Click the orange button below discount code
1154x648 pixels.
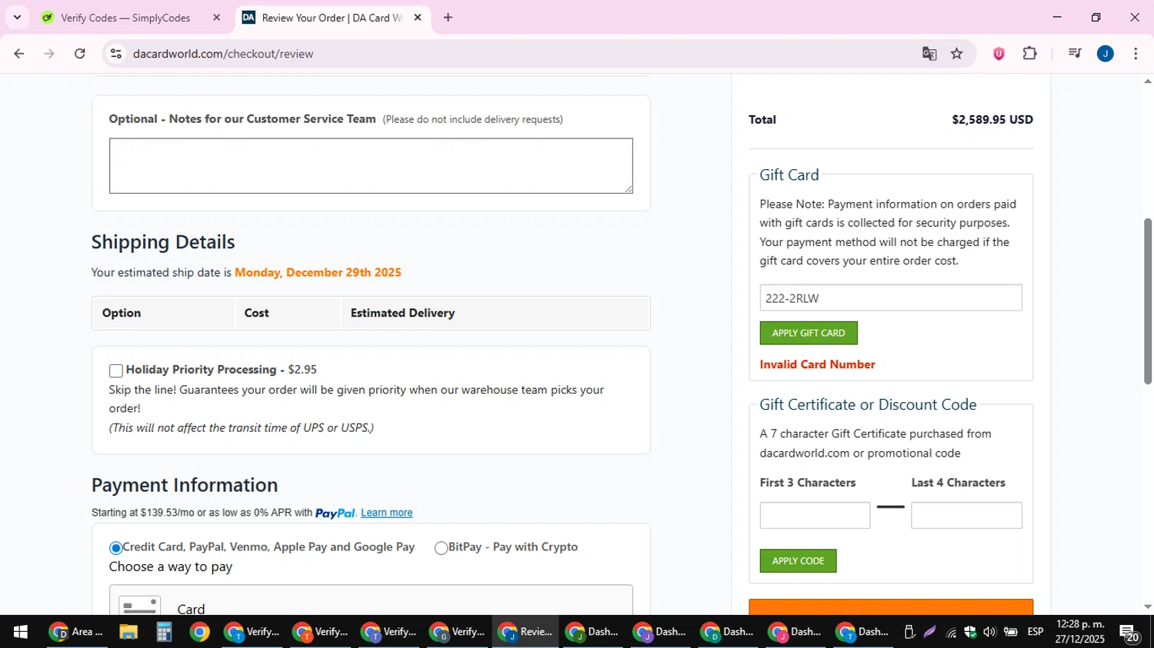(x=891, y=607)
